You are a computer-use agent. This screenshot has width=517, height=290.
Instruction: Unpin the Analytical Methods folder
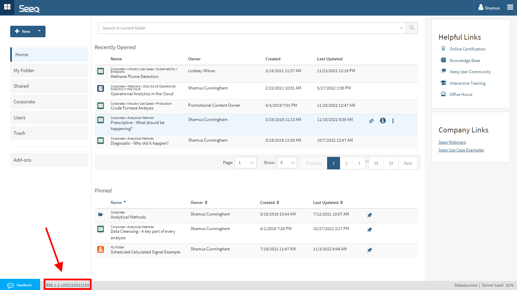[370, 215]
